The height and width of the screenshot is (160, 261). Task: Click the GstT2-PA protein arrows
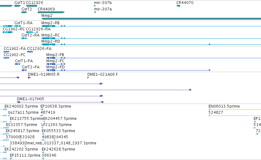coord(24,70)
